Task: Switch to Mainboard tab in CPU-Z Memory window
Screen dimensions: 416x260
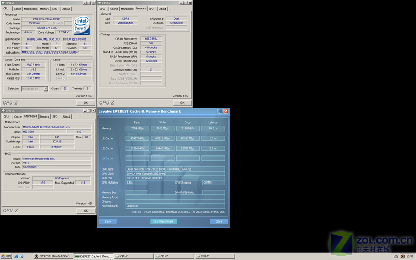Action: (x=127, y=9)
